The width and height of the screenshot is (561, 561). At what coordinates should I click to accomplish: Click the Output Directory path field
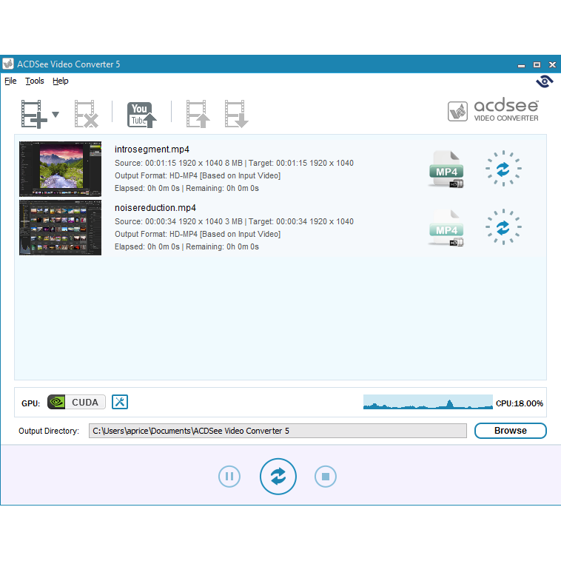(x=278, y=431)
